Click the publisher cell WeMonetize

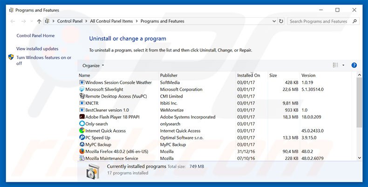coord(172,110)
